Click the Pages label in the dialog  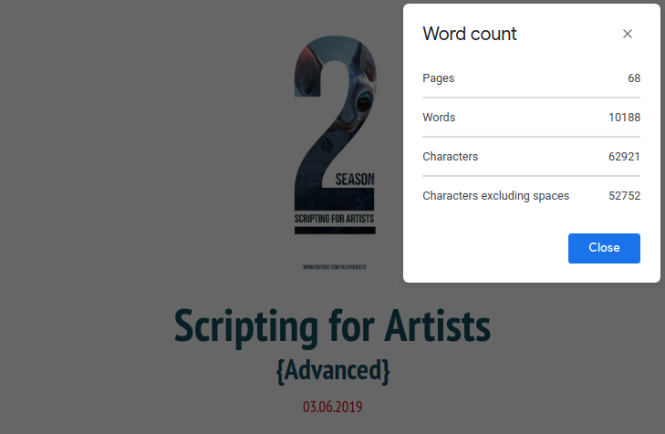[x=438, y=78]
